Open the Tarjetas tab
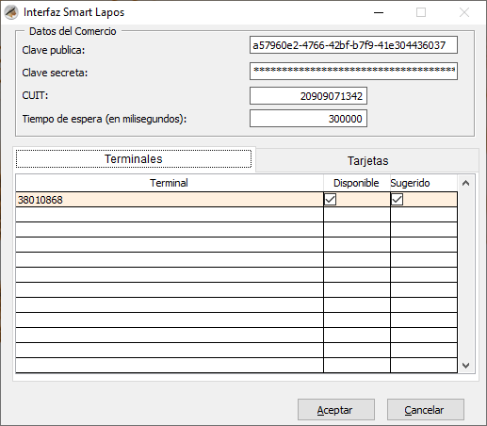This screenshot has height=426, width=487. coord(367,160)
